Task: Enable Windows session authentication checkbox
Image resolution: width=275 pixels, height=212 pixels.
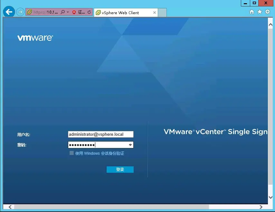Action: [x=71, y=153]
